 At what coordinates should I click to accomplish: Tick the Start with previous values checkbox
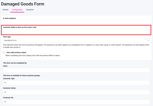pos(4,52)
